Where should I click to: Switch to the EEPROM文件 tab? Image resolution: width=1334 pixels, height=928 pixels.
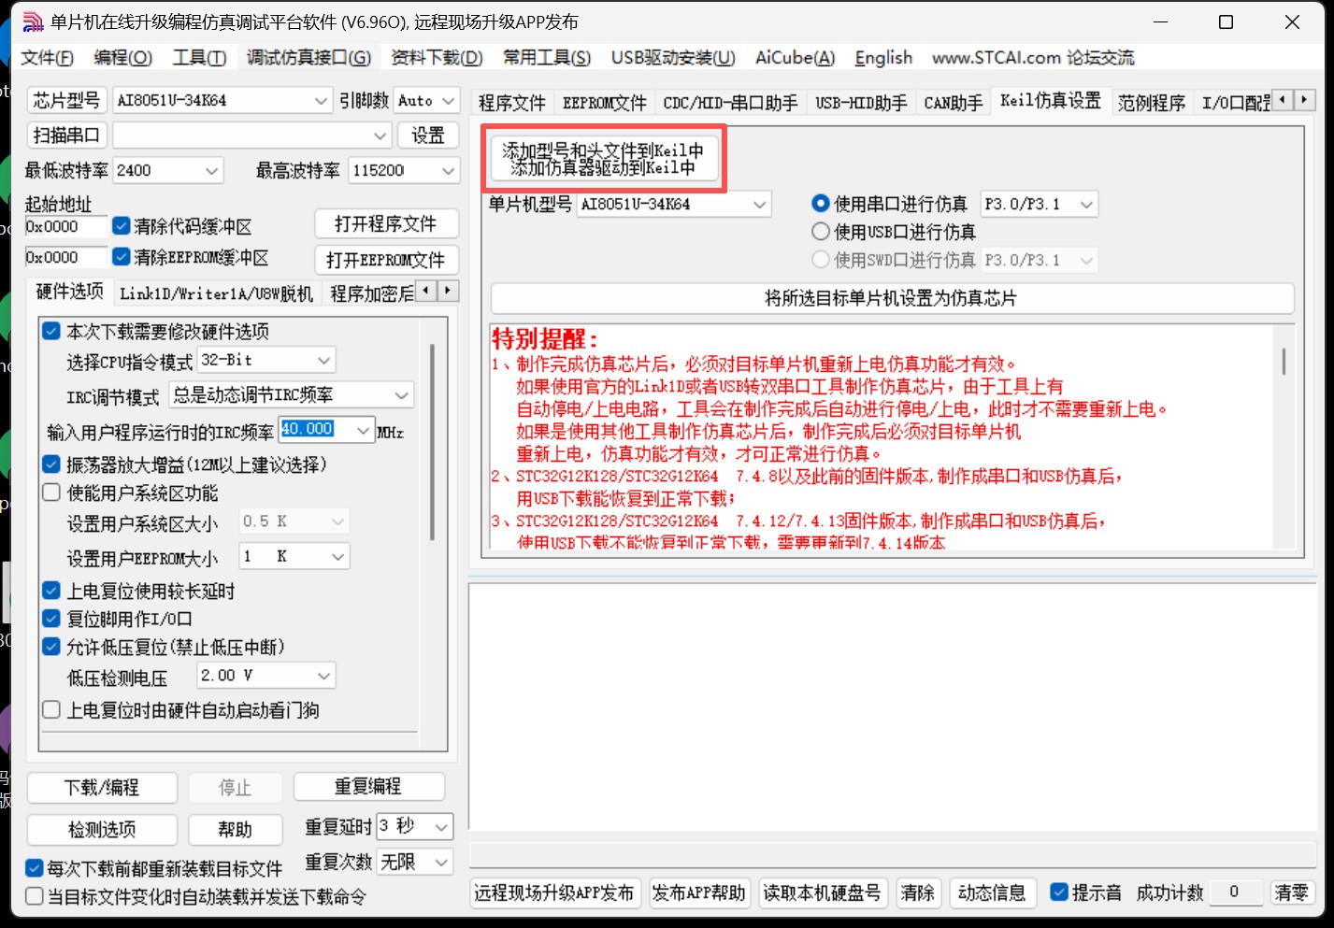[x=604, y=103]
